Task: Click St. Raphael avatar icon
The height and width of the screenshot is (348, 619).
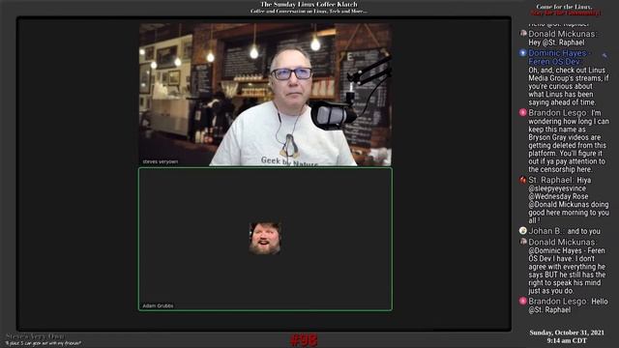Action: tap(523, 180)
